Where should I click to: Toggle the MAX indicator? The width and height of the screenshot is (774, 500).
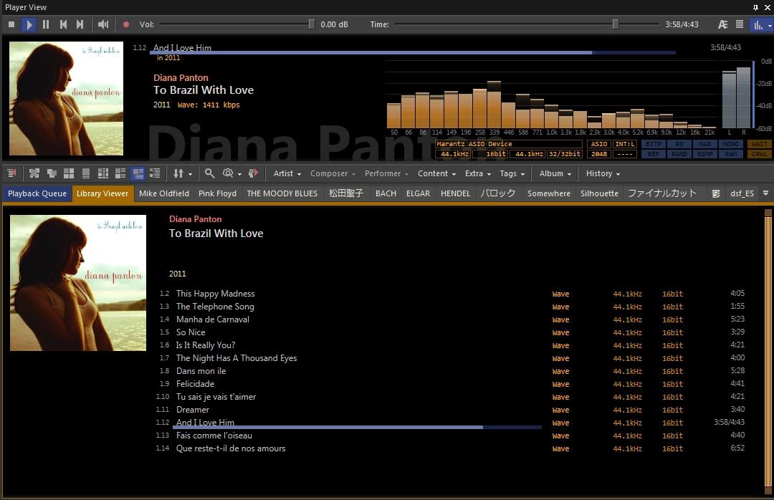[705, 144]
